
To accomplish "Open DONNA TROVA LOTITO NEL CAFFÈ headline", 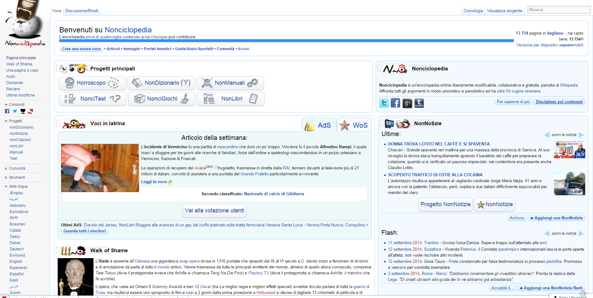I will point(439,144).
